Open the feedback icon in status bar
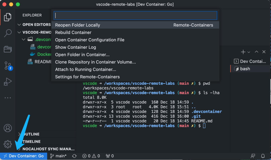Viewport: 271px width, 160px height. 253,156
